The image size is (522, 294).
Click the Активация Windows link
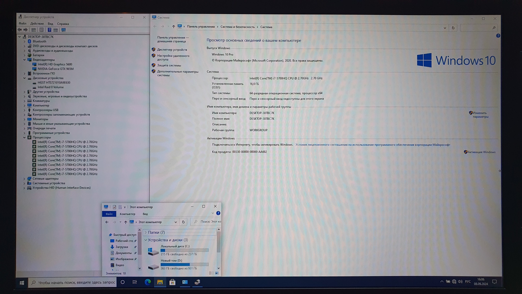[481, 152]
